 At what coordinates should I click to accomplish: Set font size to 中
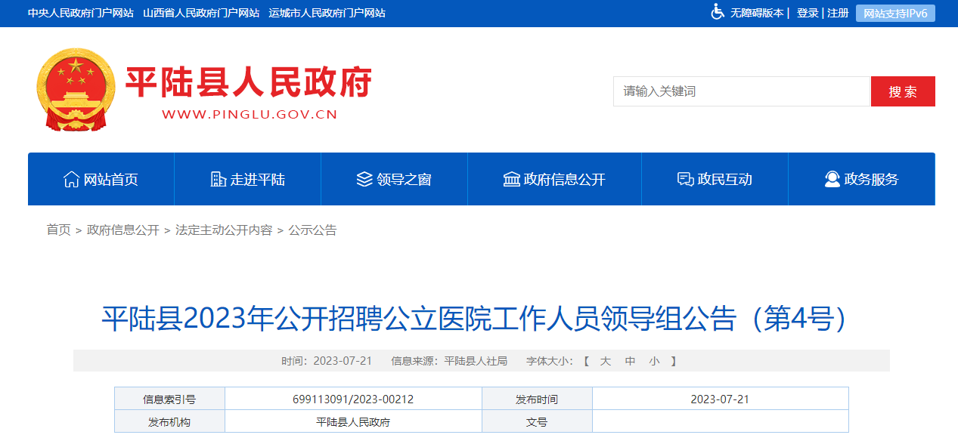[630, 361]
